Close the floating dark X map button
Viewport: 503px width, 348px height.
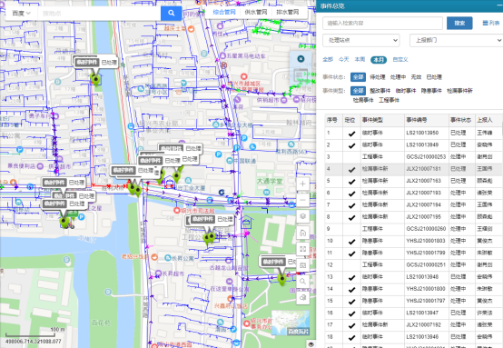(301, 59)
